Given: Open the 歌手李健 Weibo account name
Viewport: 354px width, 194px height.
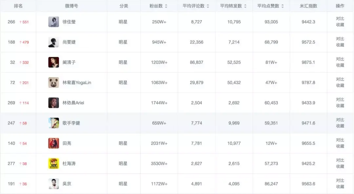Looking at the screenshot, I should [71, 123].
